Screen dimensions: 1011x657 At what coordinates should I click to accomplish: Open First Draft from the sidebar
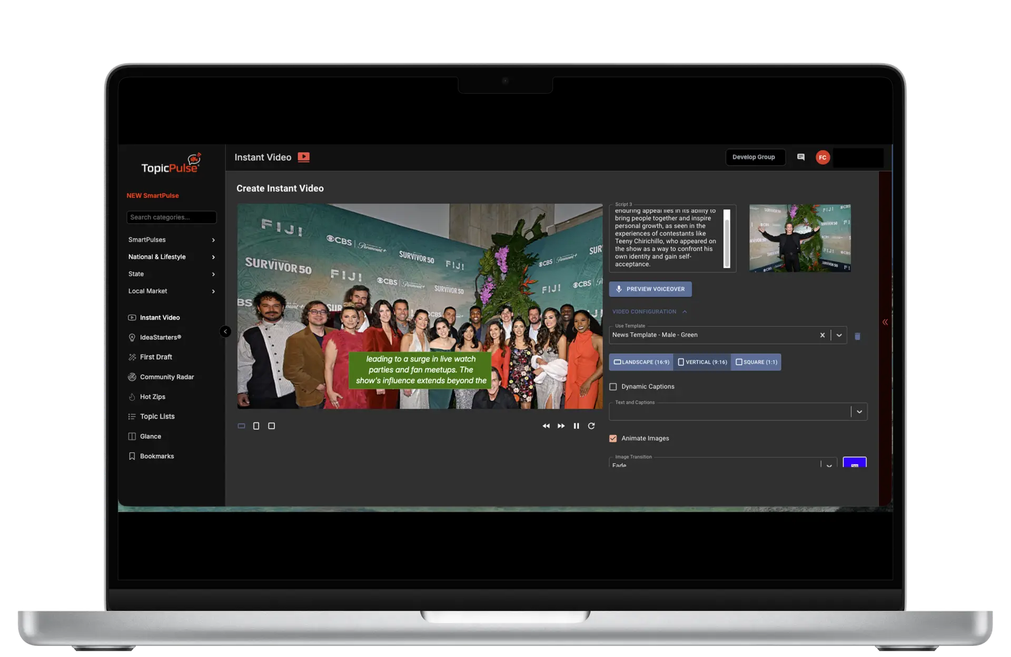tap(156, 357)
